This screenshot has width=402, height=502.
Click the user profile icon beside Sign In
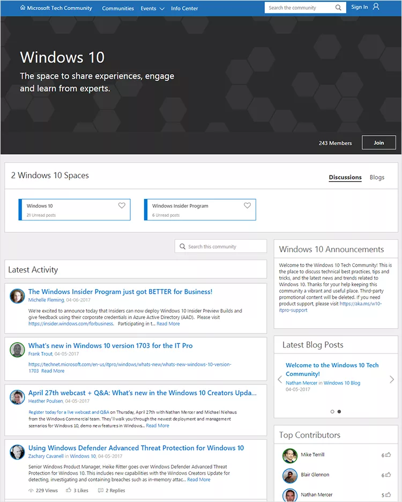click(376, 7)
